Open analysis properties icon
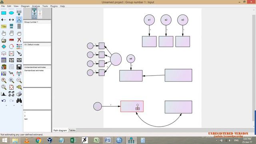Viewport: 256px width, 144px height. click(11, 60)
